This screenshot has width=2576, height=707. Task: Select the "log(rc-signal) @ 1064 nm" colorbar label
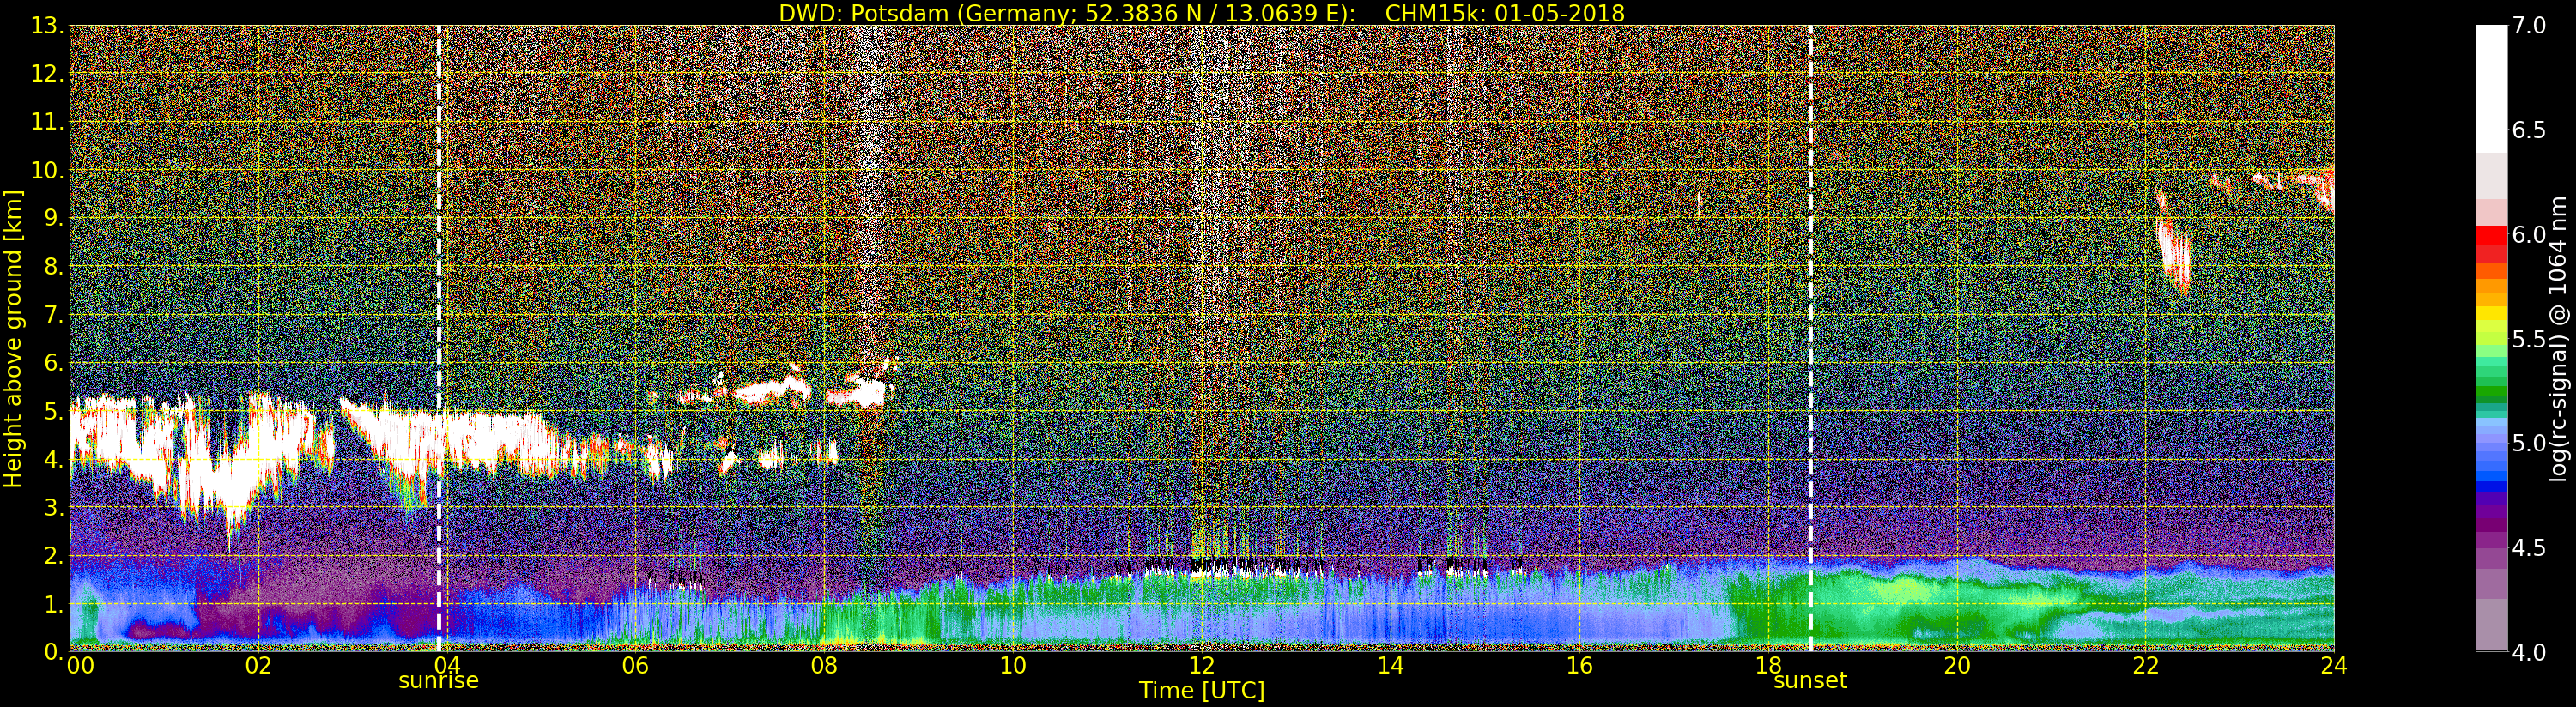click(2558, 338)
